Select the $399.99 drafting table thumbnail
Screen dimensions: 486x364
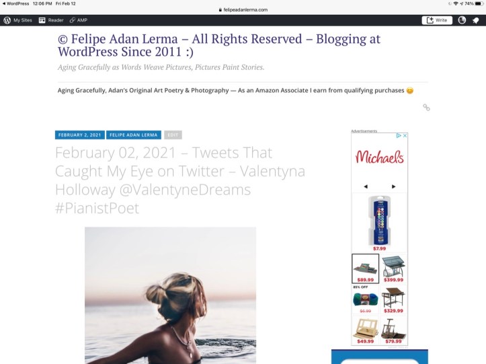[393, 268]
